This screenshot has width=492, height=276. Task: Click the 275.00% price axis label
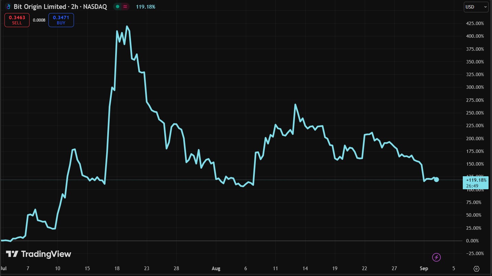point(475,100)
